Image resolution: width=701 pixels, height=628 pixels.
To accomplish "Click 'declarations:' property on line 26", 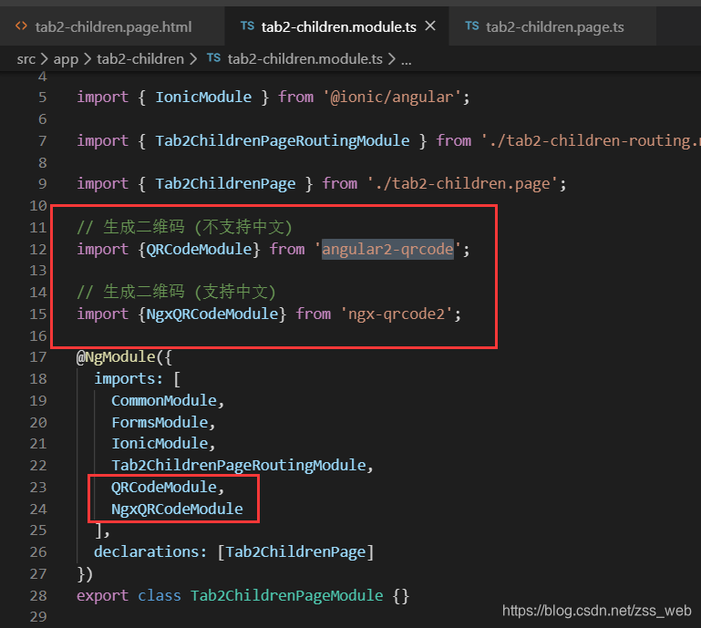I will pos(150,552).
